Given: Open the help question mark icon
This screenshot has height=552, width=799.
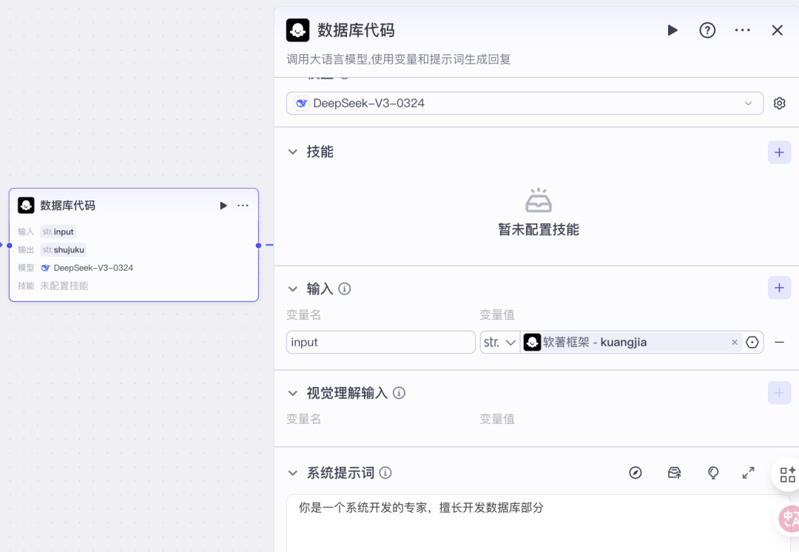Looking at the screenshot, I should tap(707, 30).
